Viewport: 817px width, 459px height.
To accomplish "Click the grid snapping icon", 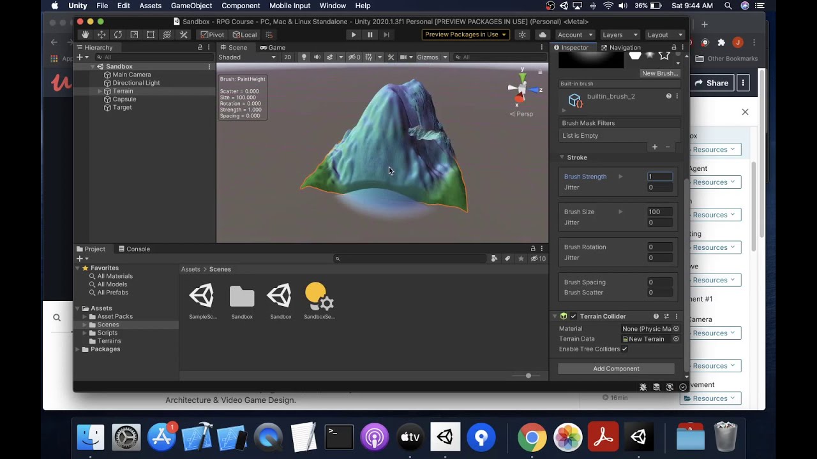I will (x=269, y=34).
